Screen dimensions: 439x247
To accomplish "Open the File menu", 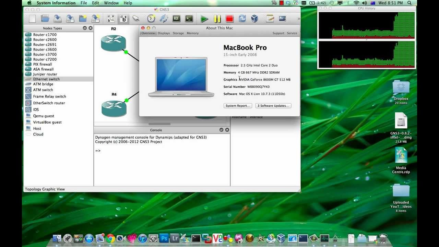I will pyautogui.click(x=84, y=3).
